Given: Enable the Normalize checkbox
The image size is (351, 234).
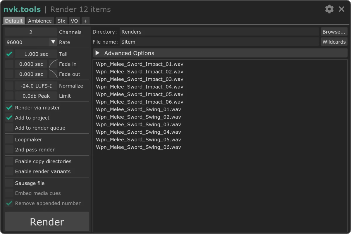Looking at the screenshot, I should (x=9, y=86).
